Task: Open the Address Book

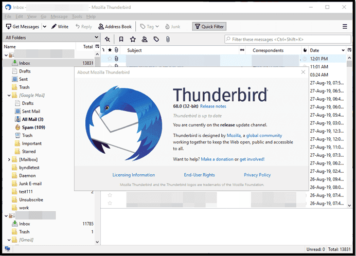Action: pyautogui.click(x=115, y=27)
